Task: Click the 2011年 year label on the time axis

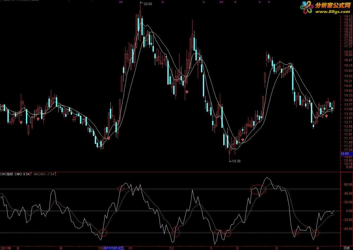Action: click(6, 248)
